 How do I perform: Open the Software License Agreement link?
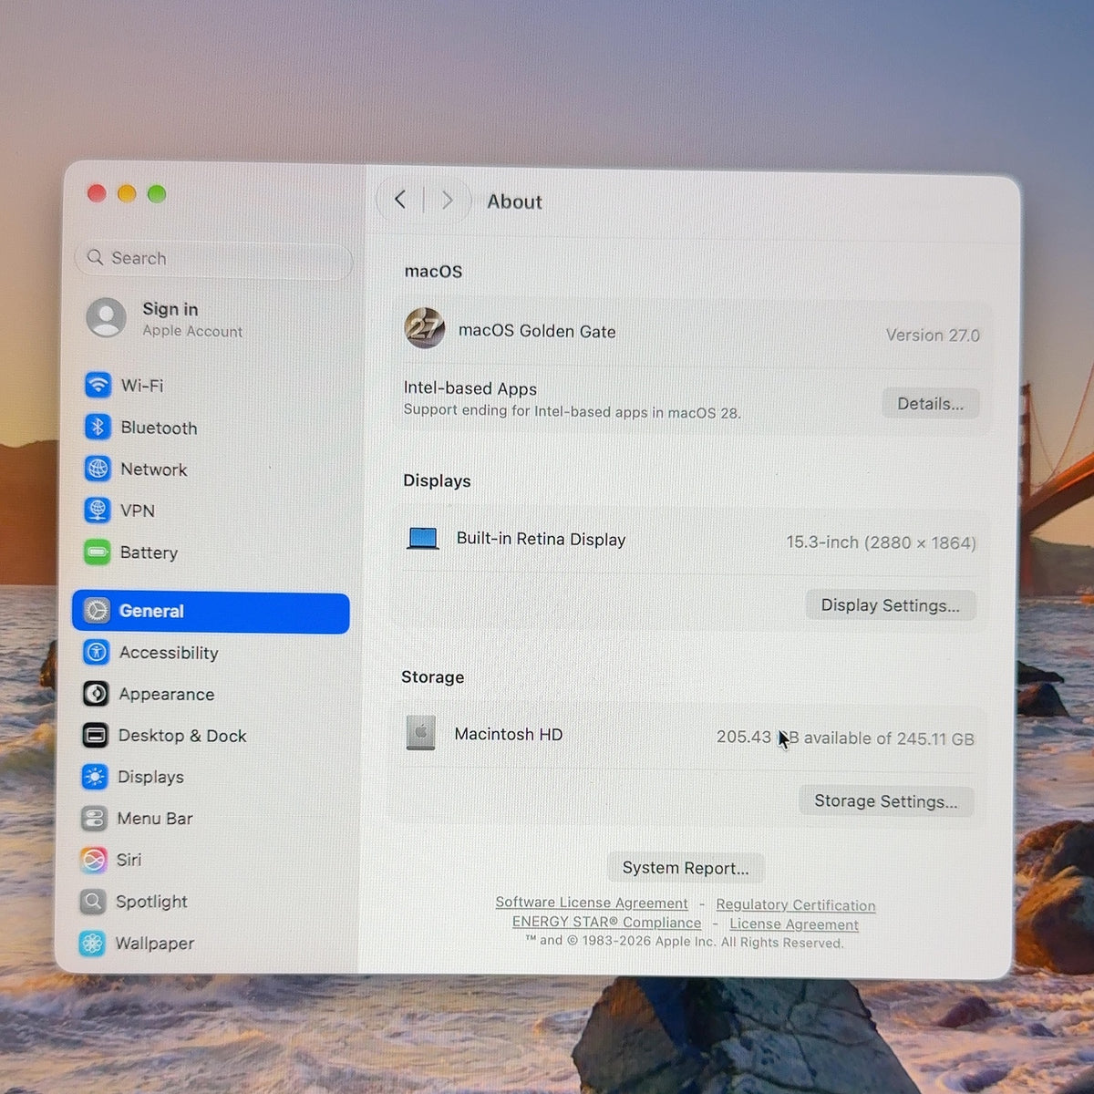coord(592,903)
